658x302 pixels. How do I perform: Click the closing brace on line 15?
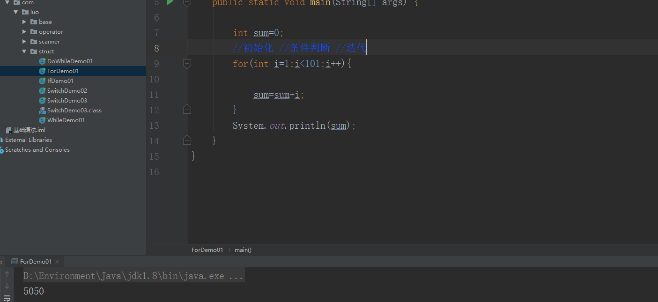pyautogui.click(x=193, y=156)
